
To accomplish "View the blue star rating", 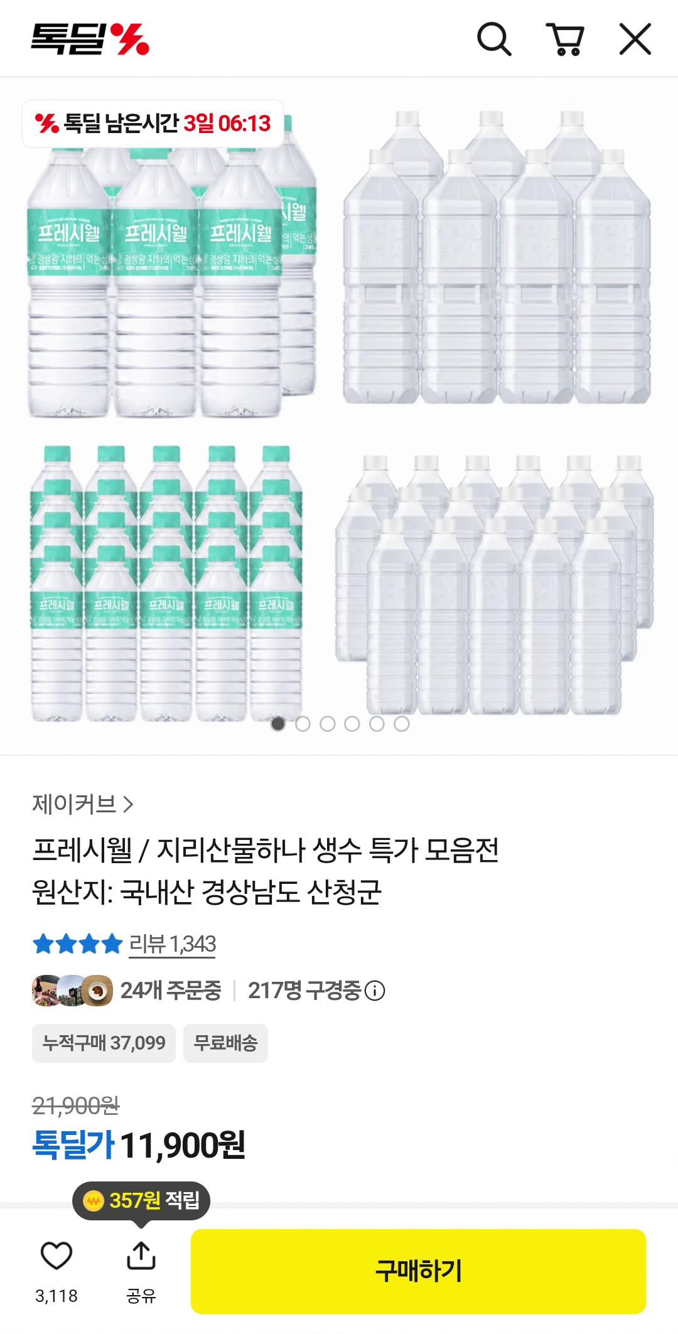I will tap(77, 944).
